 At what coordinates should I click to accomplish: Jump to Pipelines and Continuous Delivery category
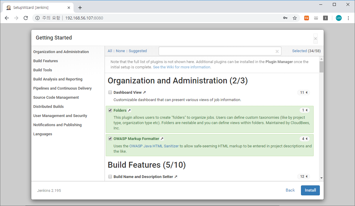point(62,88)
